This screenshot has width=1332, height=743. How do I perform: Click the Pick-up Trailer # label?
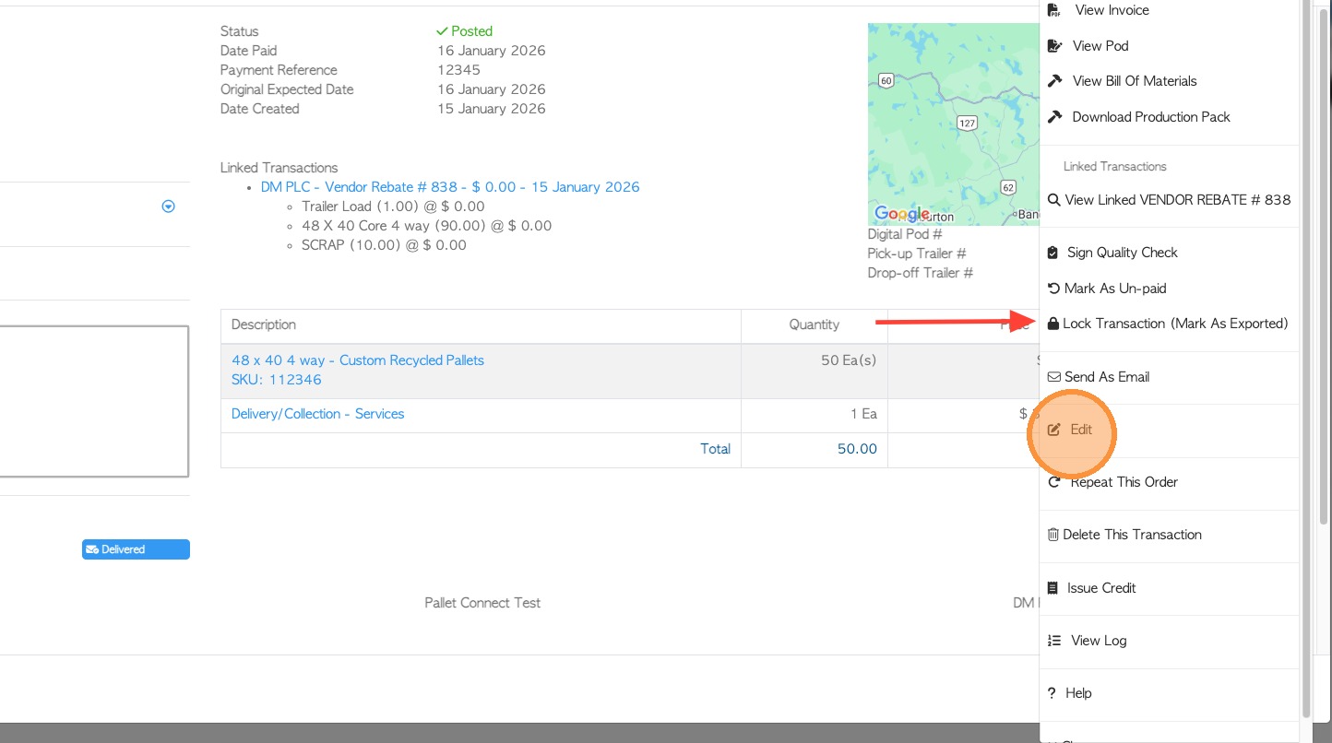[917, 254]
